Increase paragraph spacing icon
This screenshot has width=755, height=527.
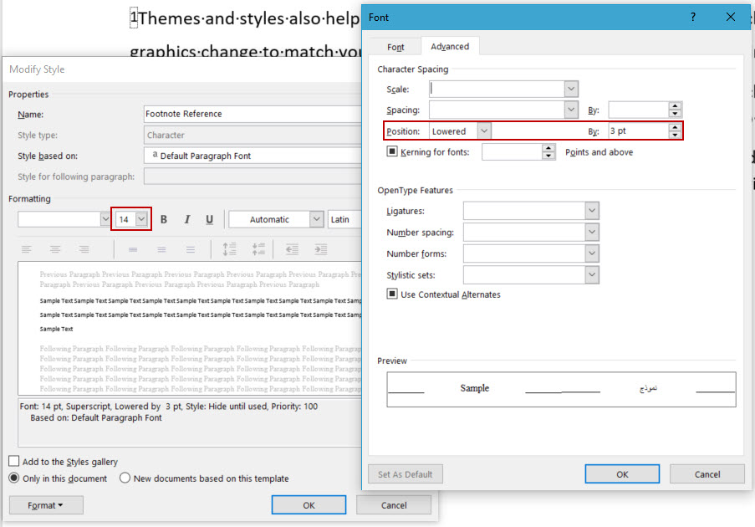(x=230, y=249)
